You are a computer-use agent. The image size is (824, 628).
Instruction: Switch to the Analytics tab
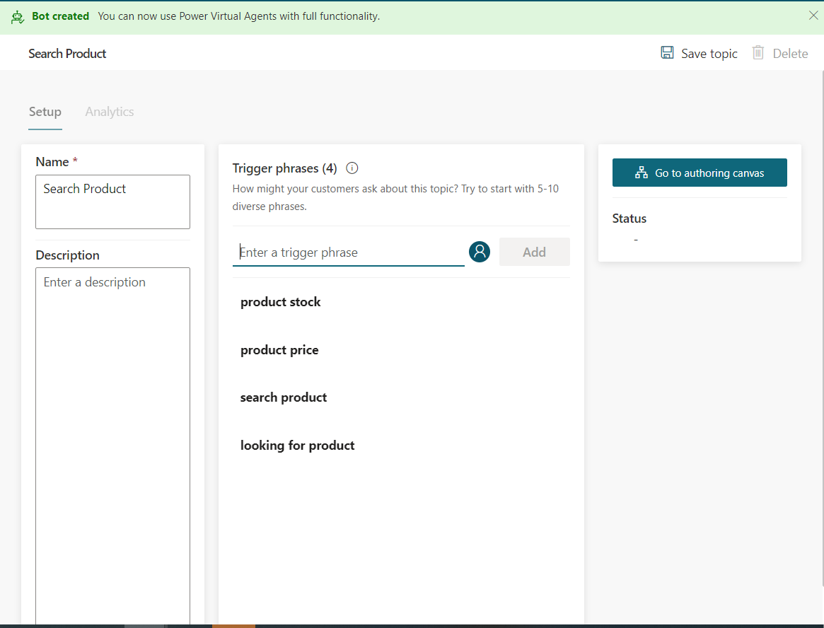tap(110, 112)
